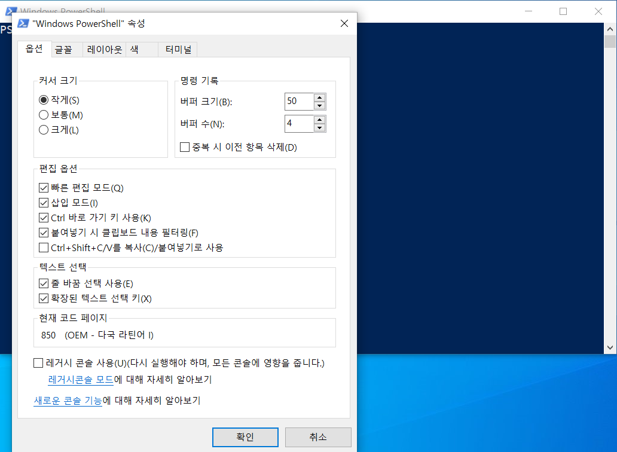
Task: Click the code page text 850 (OEM - 다국 라틴어 I)
Action: (x=97, y=335)
